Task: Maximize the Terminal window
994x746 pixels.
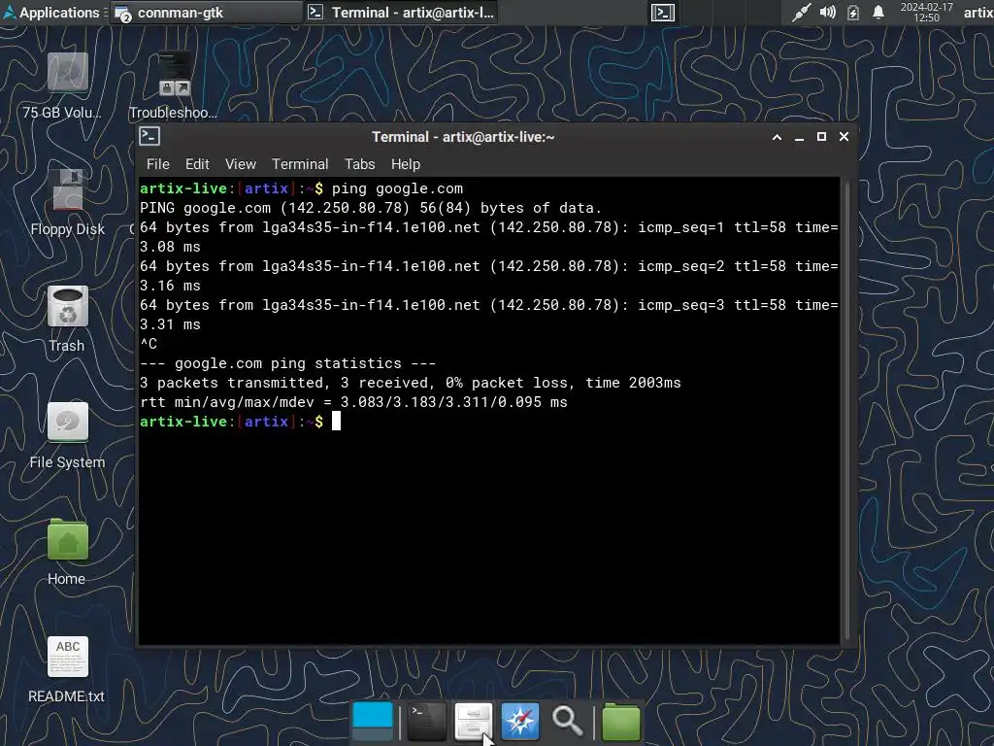Action: [821, 137]
